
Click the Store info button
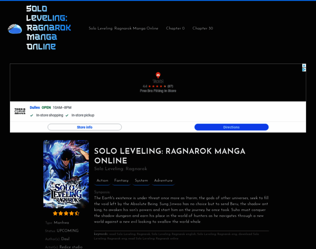[85, 127]
